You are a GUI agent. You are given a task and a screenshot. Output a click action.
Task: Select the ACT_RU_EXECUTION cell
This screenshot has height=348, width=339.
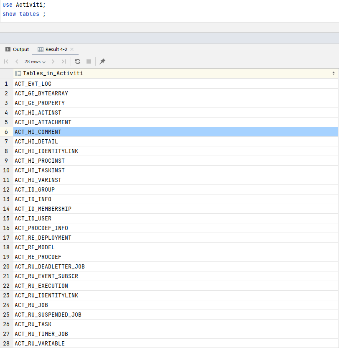[x=176, y=286]
